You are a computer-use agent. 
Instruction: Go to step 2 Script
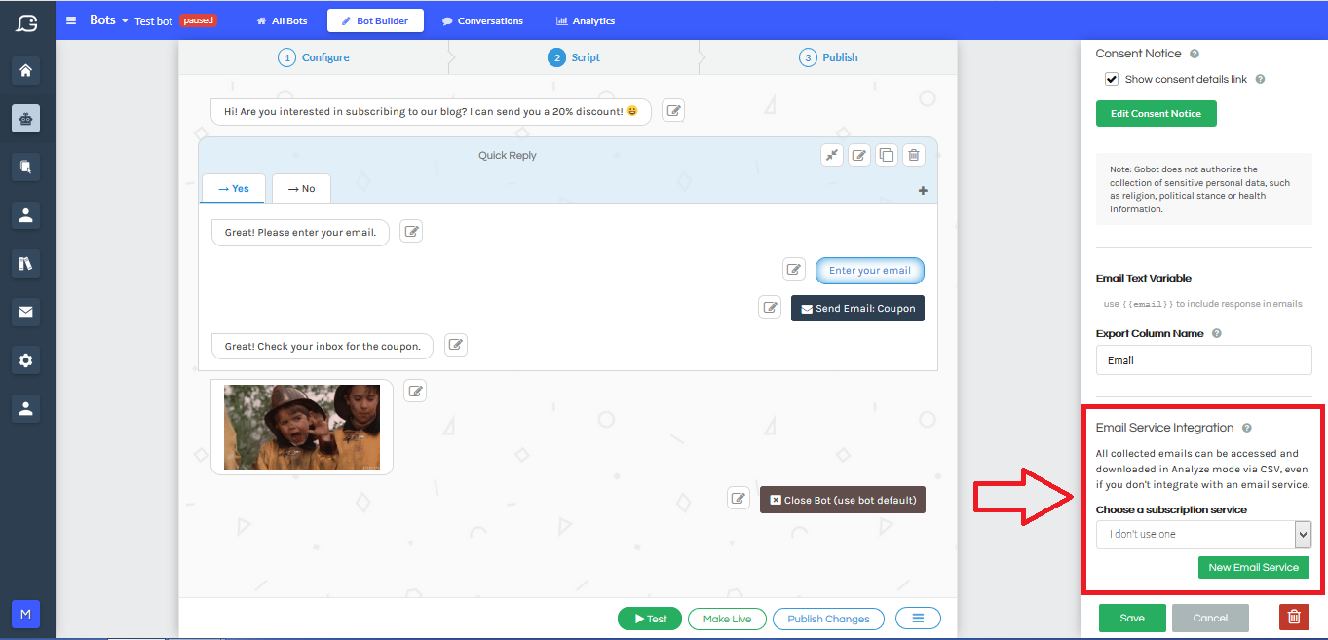574,57
